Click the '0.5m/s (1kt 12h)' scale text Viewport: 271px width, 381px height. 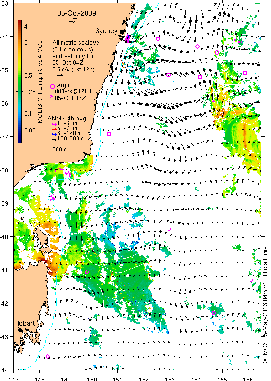(x=74, y=70)
